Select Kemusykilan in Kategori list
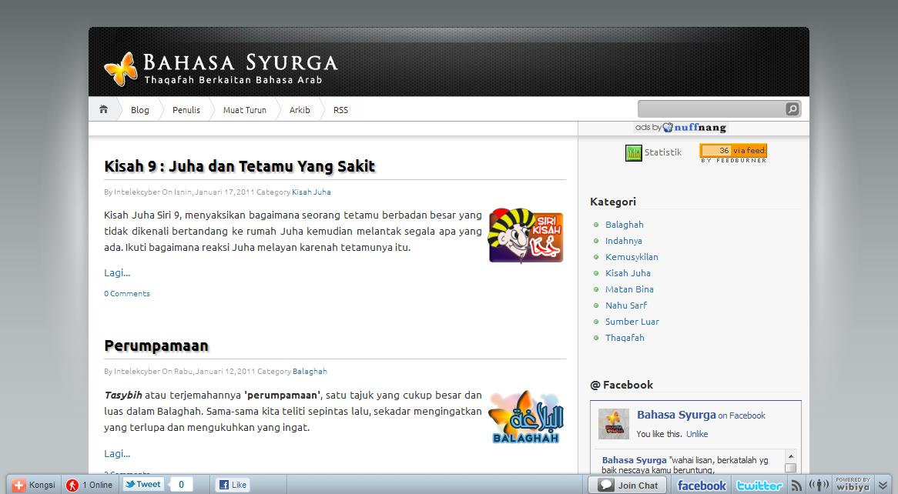Screen dimensions: 898x494 [x=632, y=257]
